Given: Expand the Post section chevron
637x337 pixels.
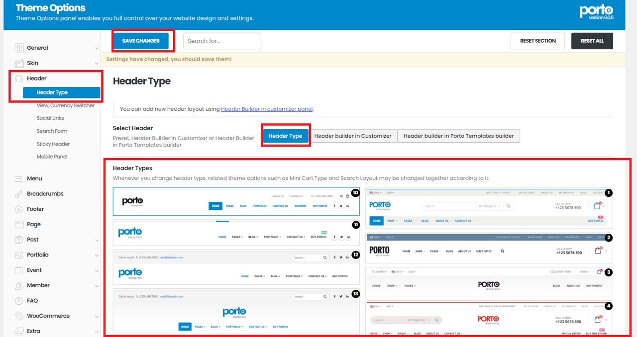Looking at the screenshot, I should [97, 240].
